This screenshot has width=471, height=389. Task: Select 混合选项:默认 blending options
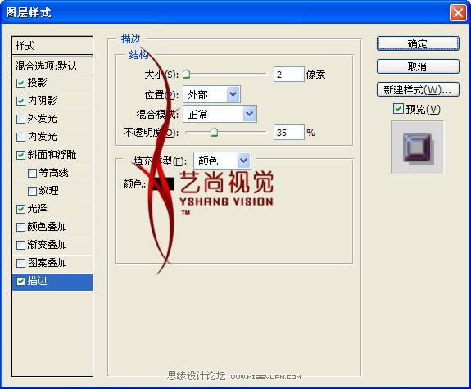[x=52, y=66]
